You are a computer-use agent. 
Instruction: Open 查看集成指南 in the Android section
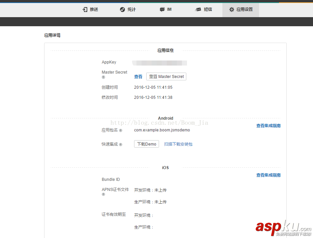point(268,125)
